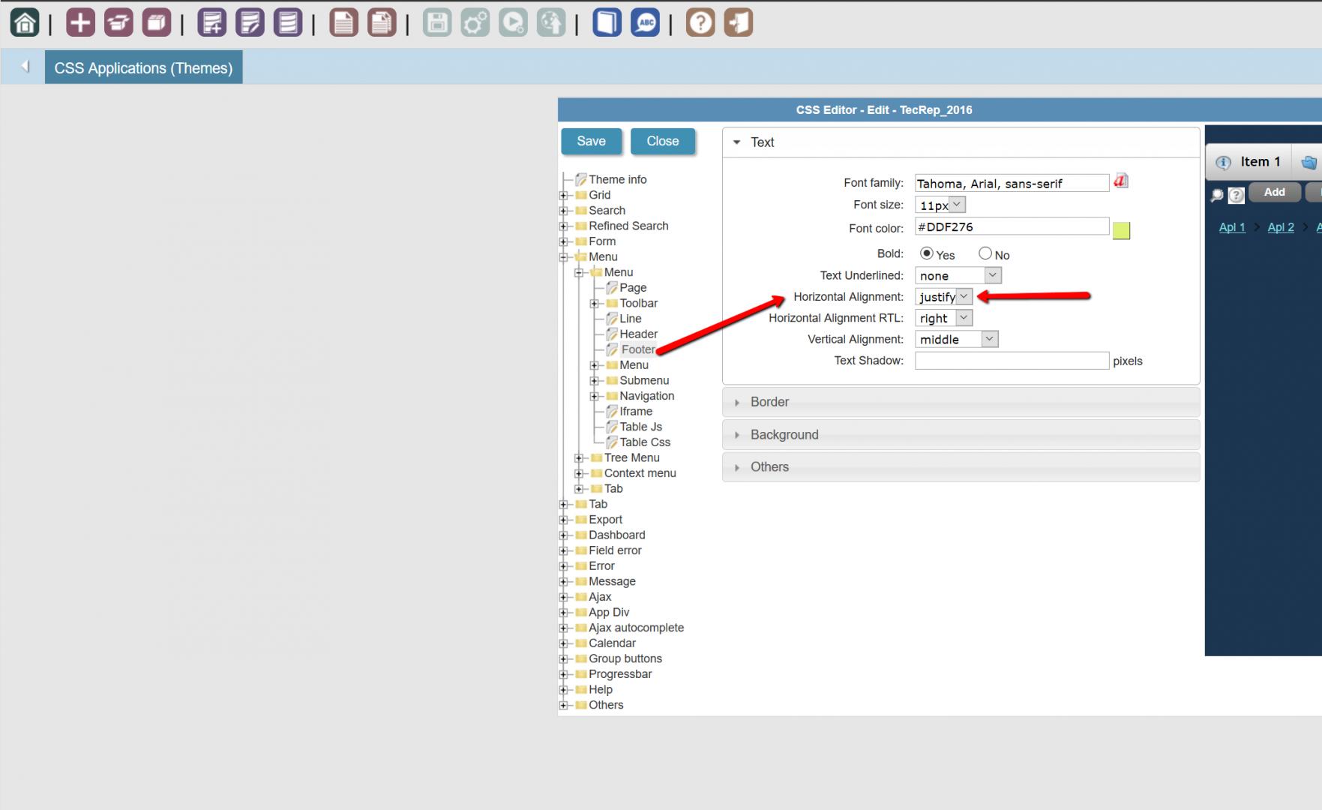Set Bold to No
The height and width of the screenshot is (810, 1322).
pos(985,253)
